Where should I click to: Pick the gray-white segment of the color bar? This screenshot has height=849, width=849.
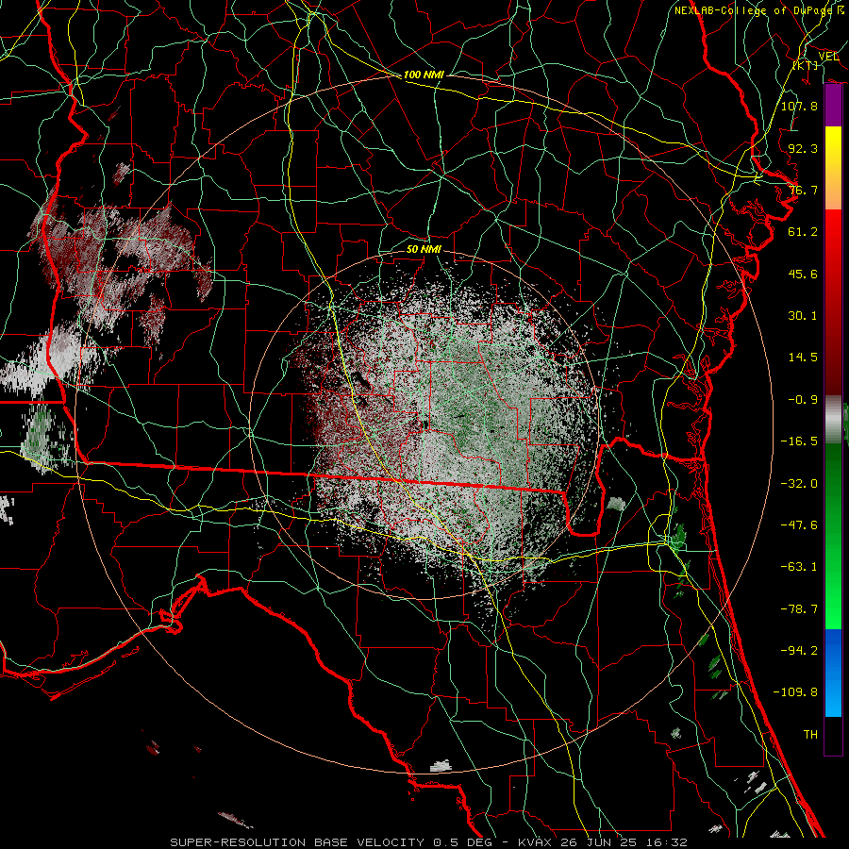tap(833, 420)
